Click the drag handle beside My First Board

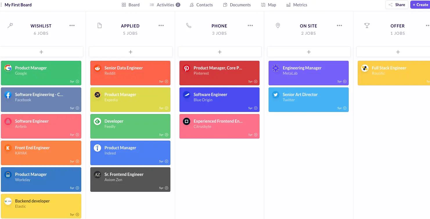1,5
